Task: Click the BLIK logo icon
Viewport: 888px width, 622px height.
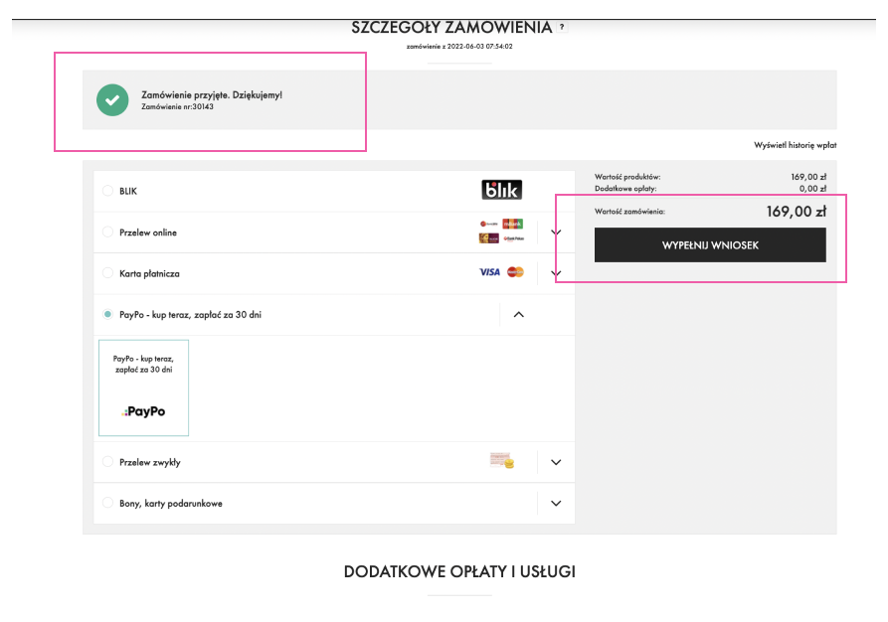Action: point(501,190)
